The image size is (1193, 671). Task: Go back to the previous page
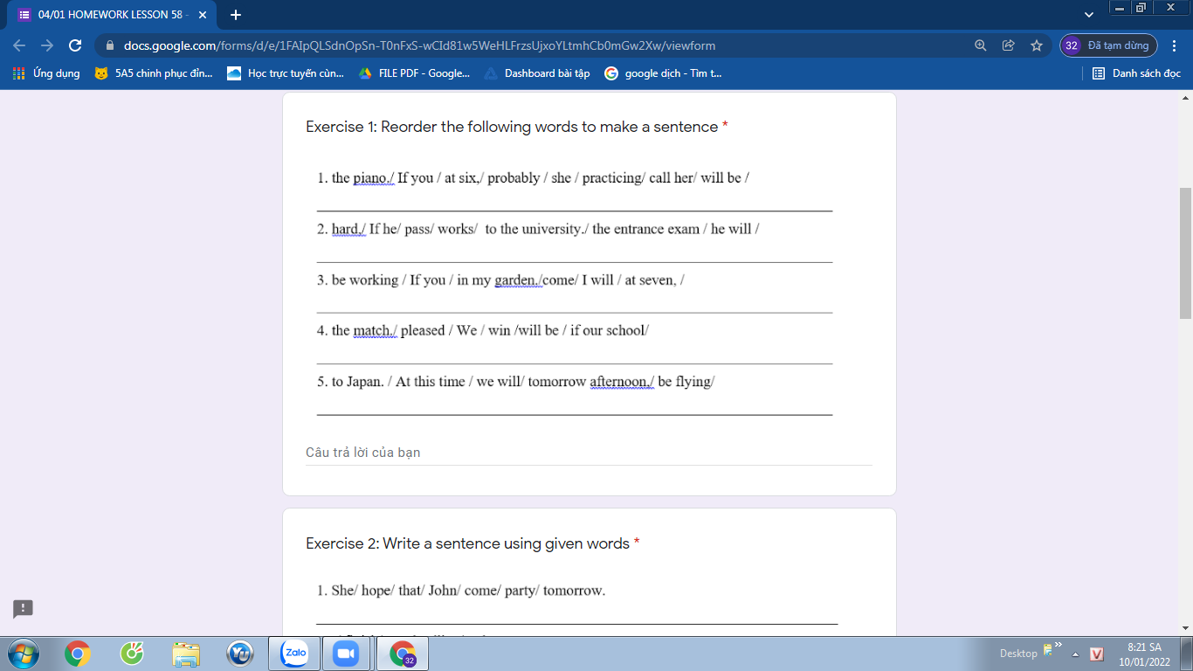[19, 45]
